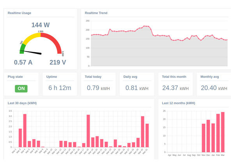Click the 0.57 A current reading
This screenshot has width=234, height=168.
(23, 62)
